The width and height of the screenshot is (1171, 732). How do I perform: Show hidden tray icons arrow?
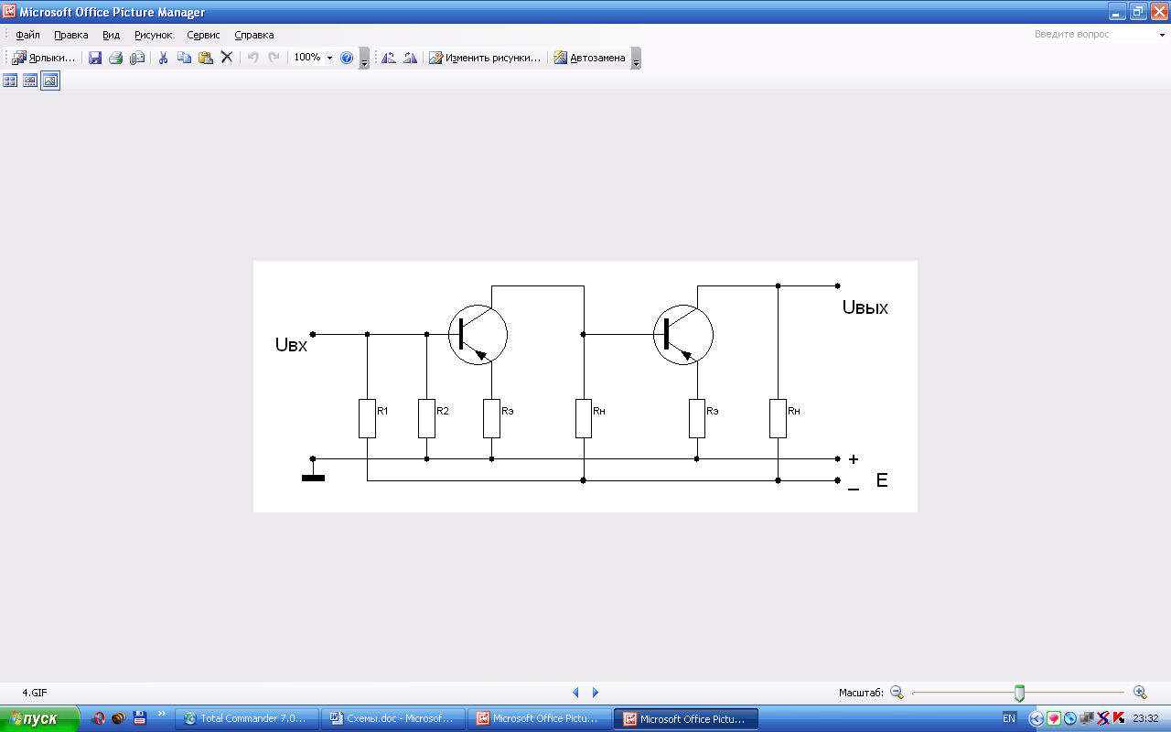[1036, 718]
